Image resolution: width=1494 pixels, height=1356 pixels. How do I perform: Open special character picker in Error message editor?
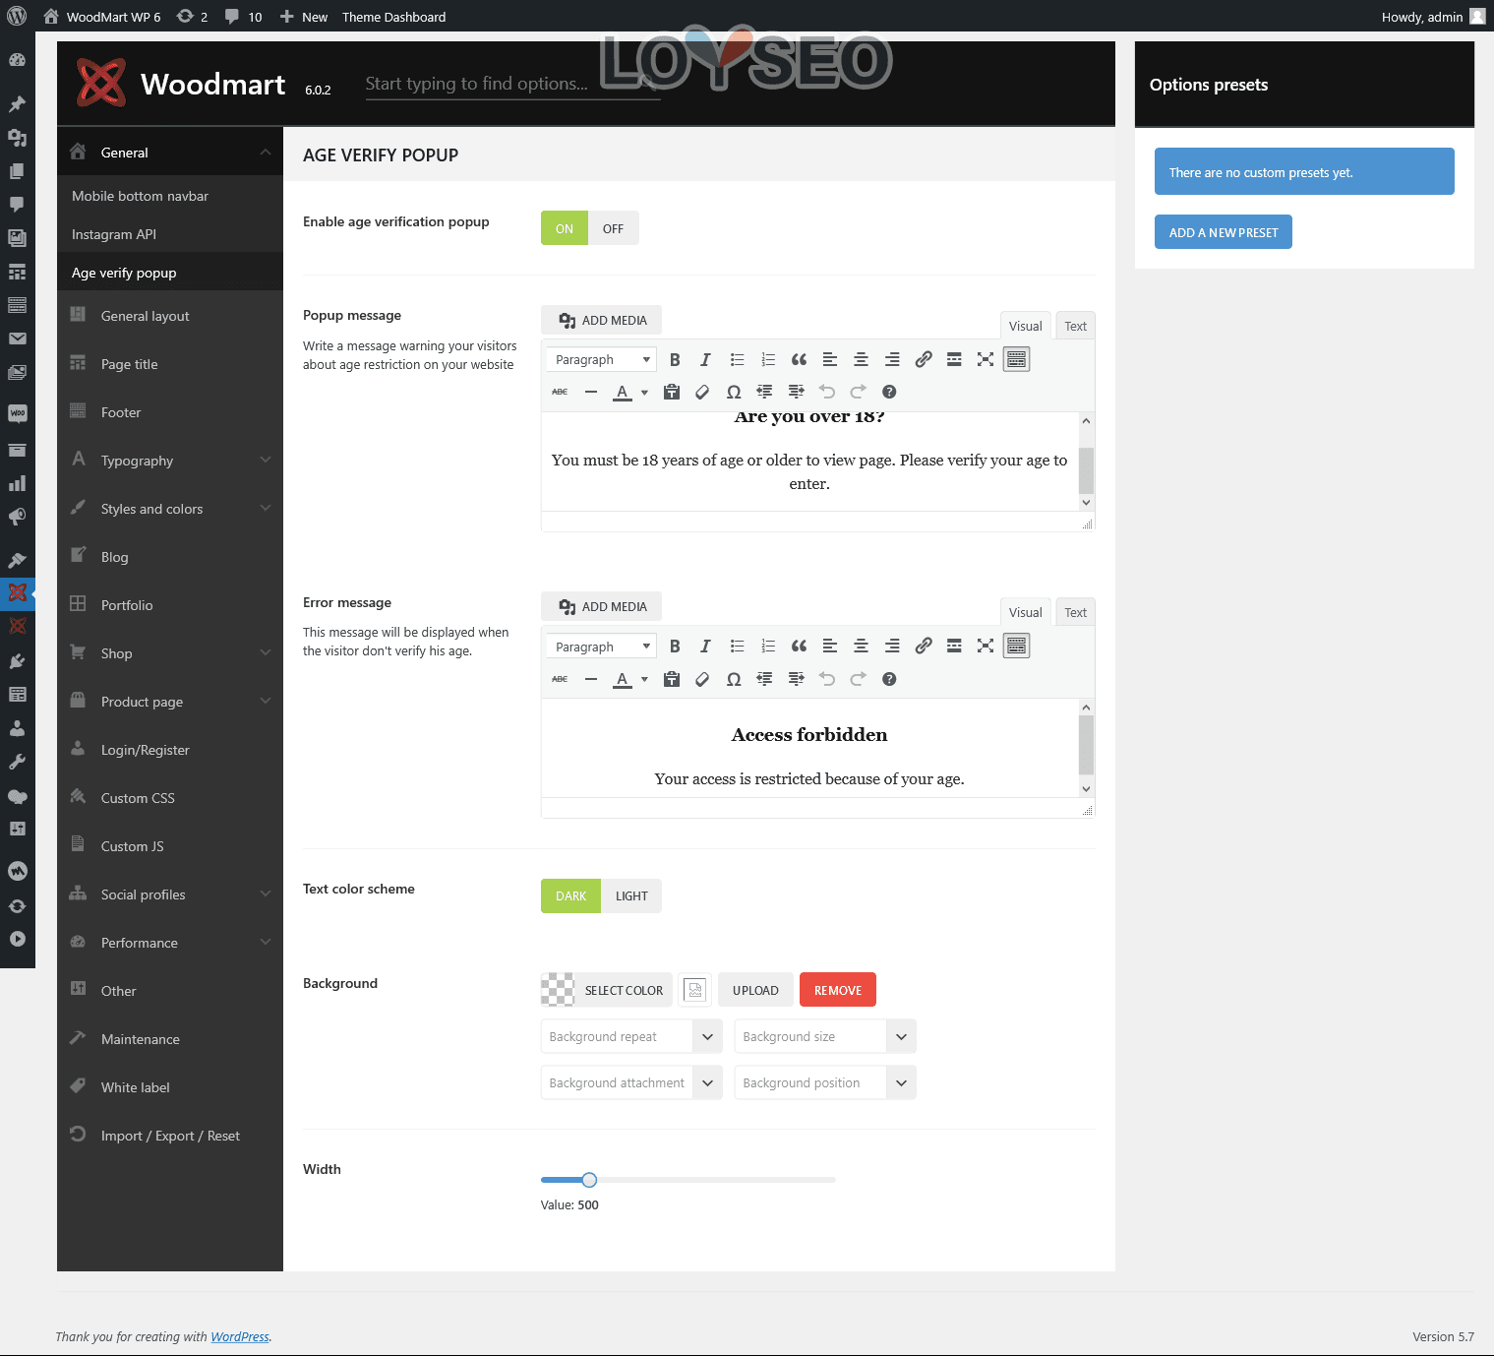pyautogui.click(x=734, y=679)
